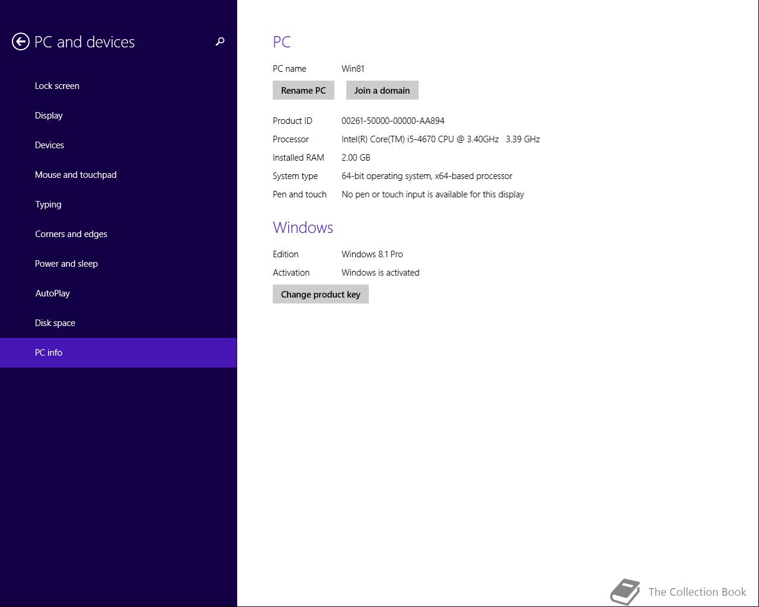
Task: Click the 2.00 GB installed RAM value
Action: point(356,158)
